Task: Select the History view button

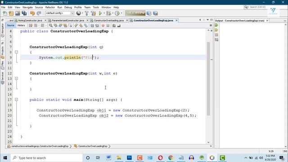Action: [21, 25]
